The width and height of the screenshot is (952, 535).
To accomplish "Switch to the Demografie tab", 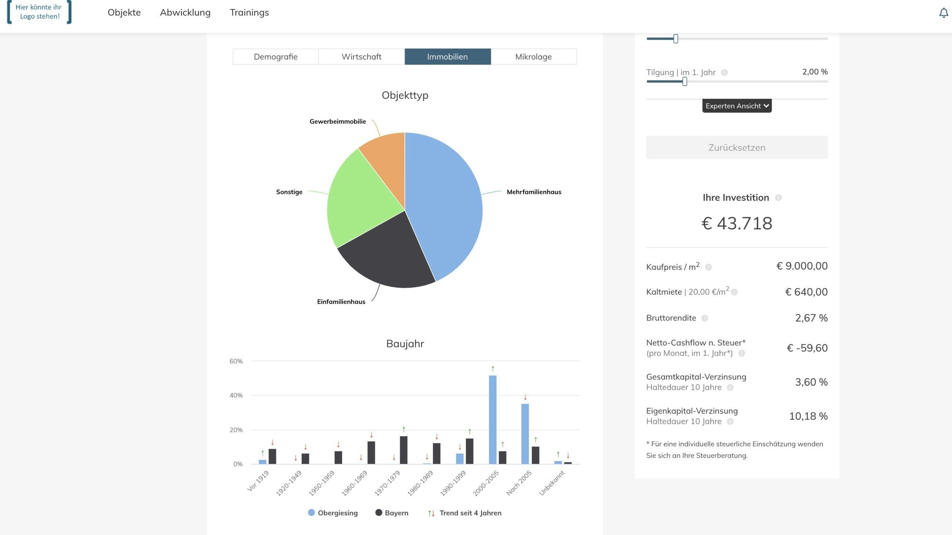I will [275, 56].
